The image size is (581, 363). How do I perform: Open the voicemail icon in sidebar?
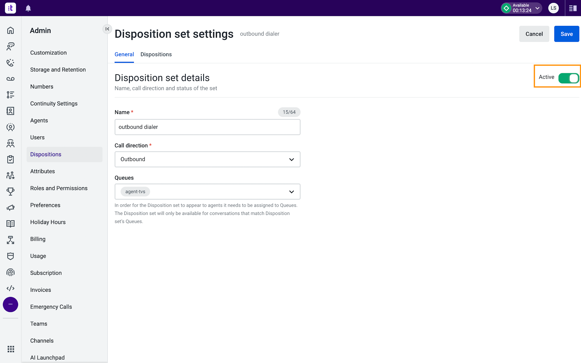pos(10,79)
